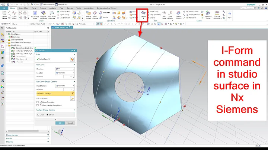Choose the Trim Sheet command
This screenshot has height=150, width=268.
click(105, 13)
